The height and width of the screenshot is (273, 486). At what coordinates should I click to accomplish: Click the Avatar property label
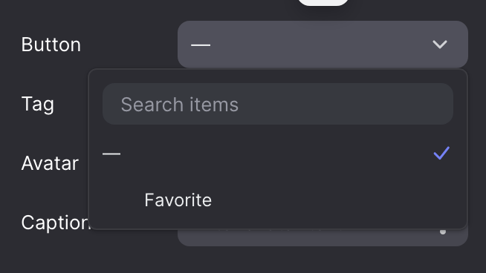click(50, 163)
